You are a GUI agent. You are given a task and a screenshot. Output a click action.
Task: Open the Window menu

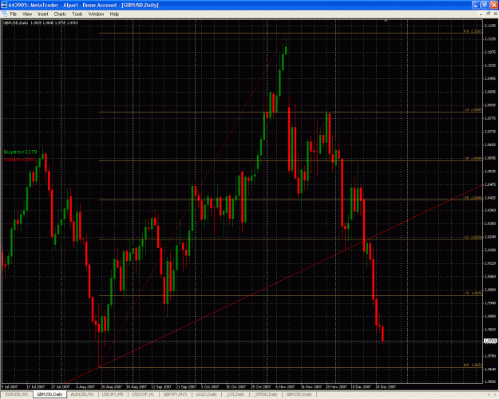(96, 14)
